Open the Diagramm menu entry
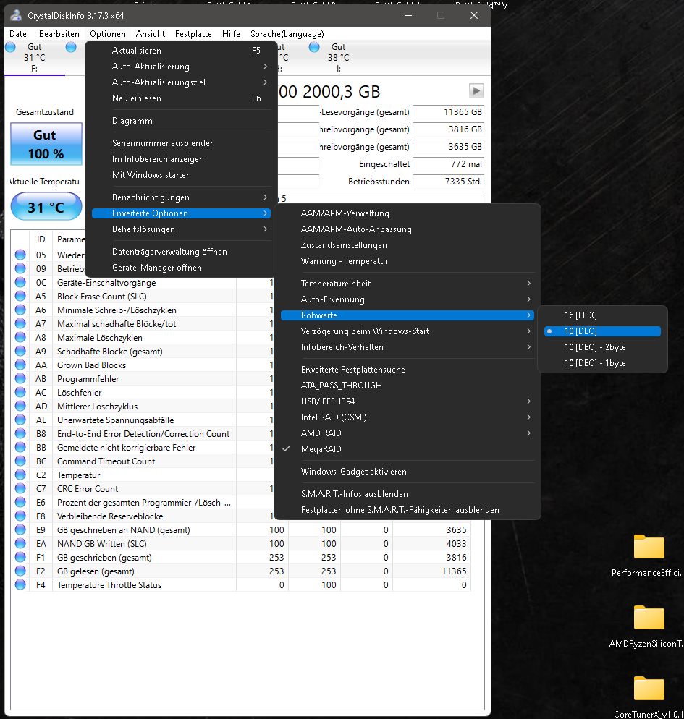The height and width of the screenshot is (719, 684). [x=181, y=121]
